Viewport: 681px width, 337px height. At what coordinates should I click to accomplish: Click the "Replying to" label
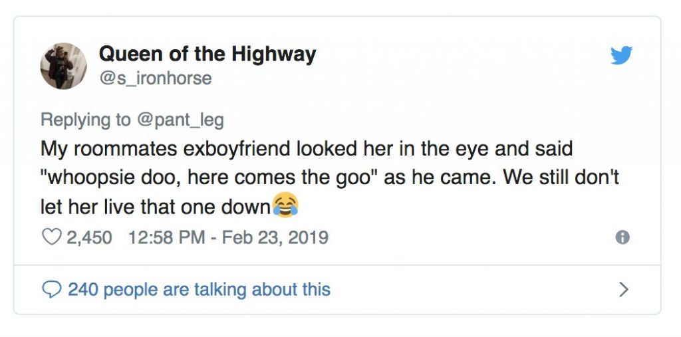(x=86, y=120)
